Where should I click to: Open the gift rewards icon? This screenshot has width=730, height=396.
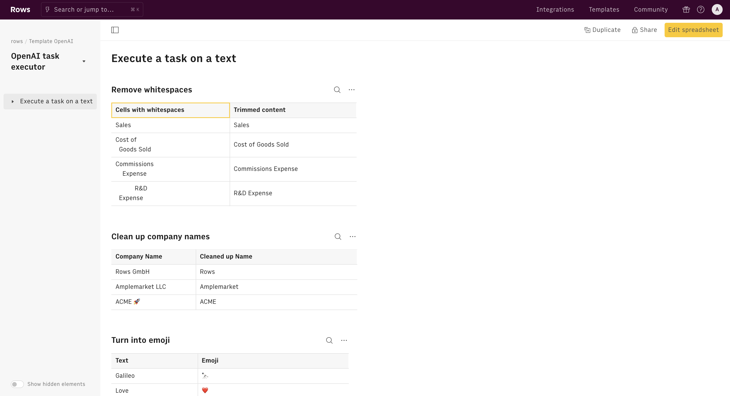686,10
